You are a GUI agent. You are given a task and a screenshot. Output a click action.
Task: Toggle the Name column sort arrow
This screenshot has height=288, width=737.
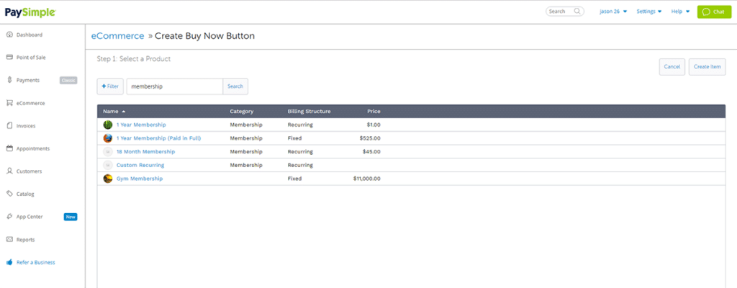(124, 112)
